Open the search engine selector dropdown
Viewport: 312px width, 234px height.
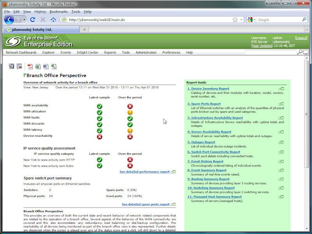(255, 20)
